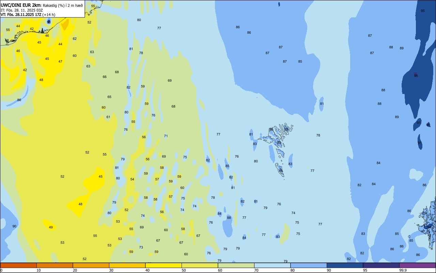This screenshot has height=273, width=436.
Task: Click the legend tick label '20'
Action: click(75, 270)
